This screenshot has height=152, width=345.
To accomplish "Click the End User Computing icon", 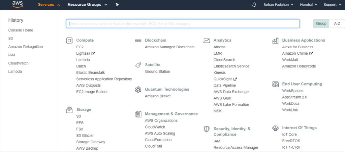I will (x=275, y=84).
